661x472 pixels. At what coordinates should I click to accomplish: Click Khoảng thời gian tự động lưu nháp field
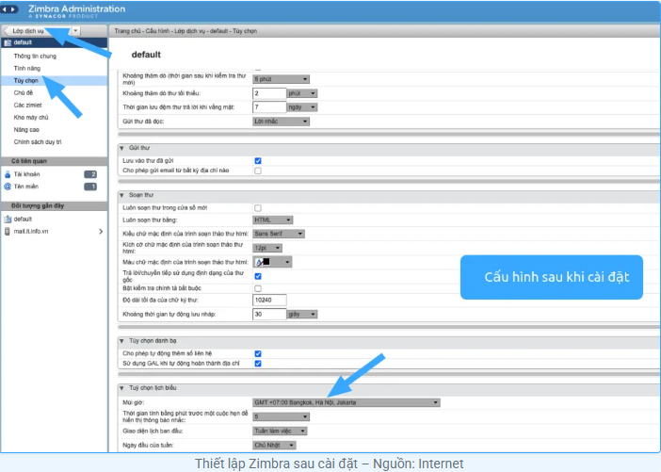pos(269,315)
